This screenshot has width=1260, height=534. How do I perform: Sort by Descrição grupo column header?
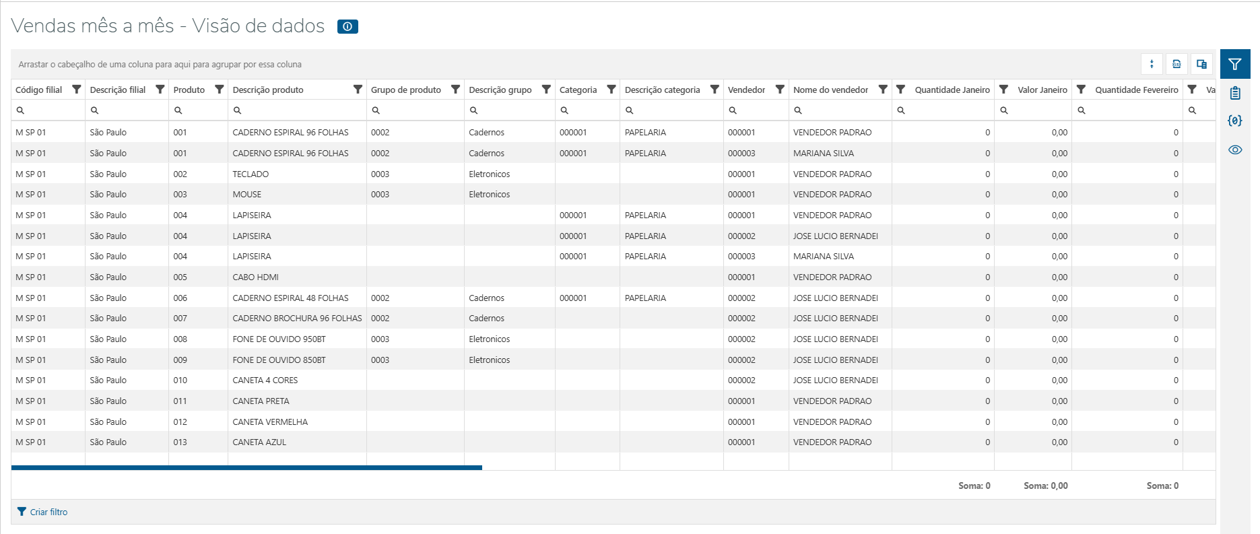[500, 90]
